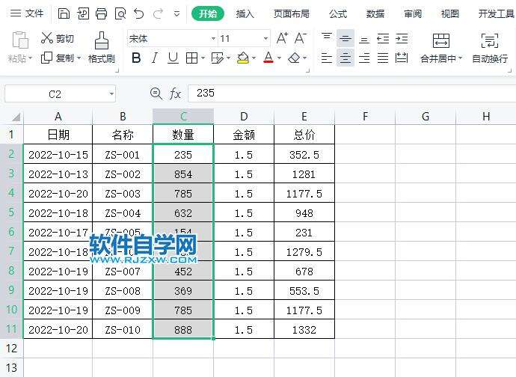Align text to bottom
Image resolution: width=516 pixels, height=377 pixels.
(x=364, y=40)
